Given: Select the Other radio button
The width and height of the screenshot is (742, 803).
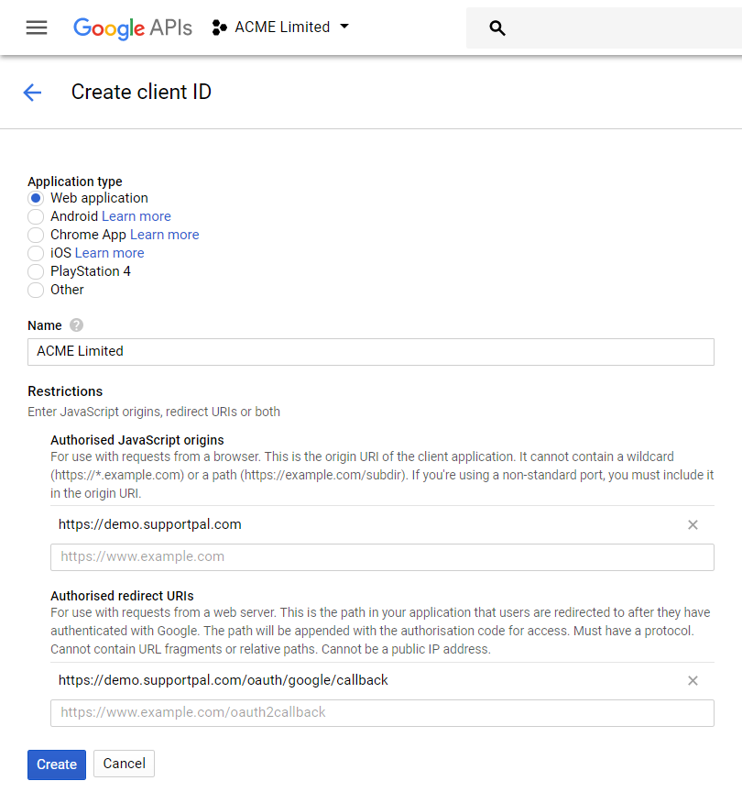Looking at the screenshot, I should click(x=36, y=290).
